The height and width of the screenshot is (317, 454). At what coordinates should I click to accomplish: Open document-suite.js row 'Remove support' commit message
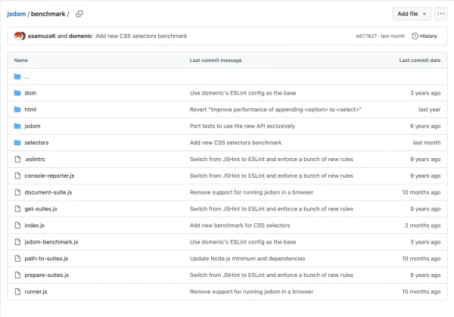click(x=252, y=192)
